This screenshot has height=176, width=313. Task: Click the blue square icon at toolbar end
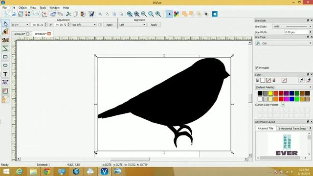tap(215, 14)
